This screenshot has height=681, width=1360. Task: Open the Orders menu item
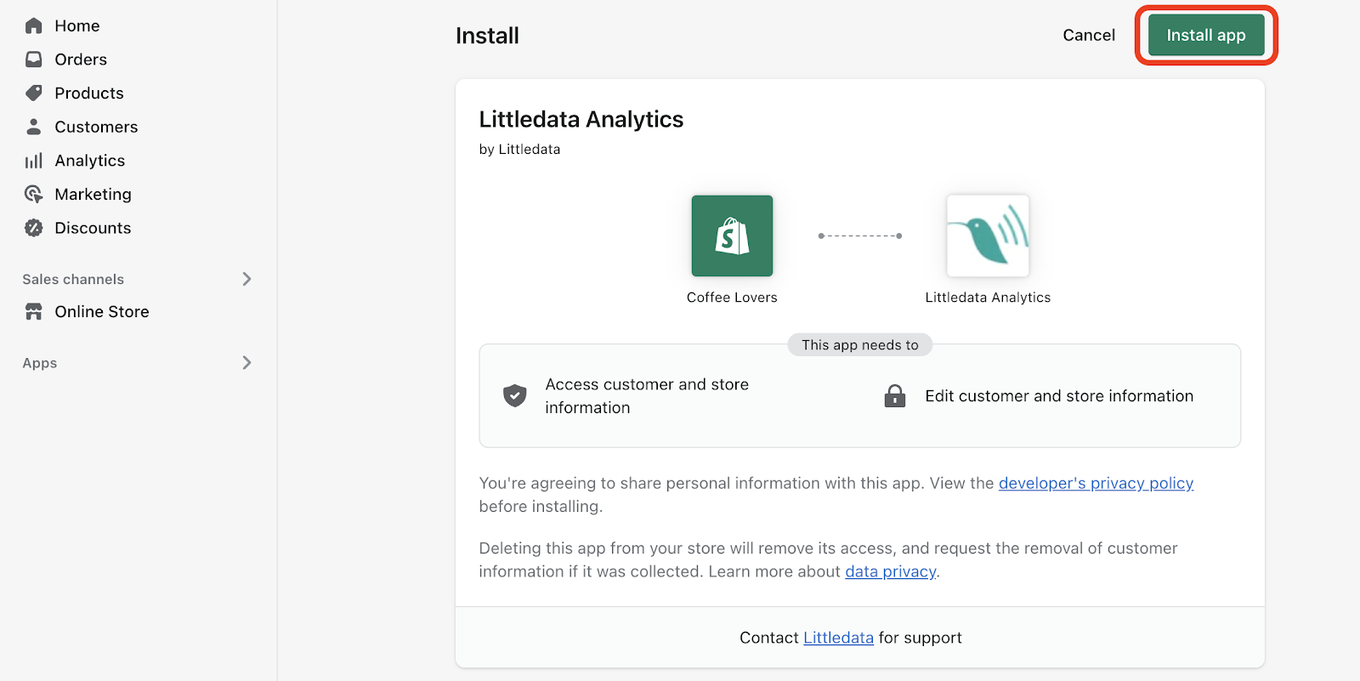coord(81,60)
